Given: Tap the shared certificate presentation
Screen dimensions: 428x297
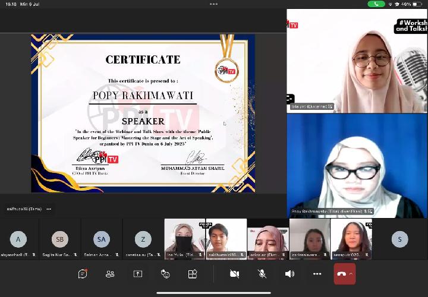Looking at the screenshot, I should 143,113.
